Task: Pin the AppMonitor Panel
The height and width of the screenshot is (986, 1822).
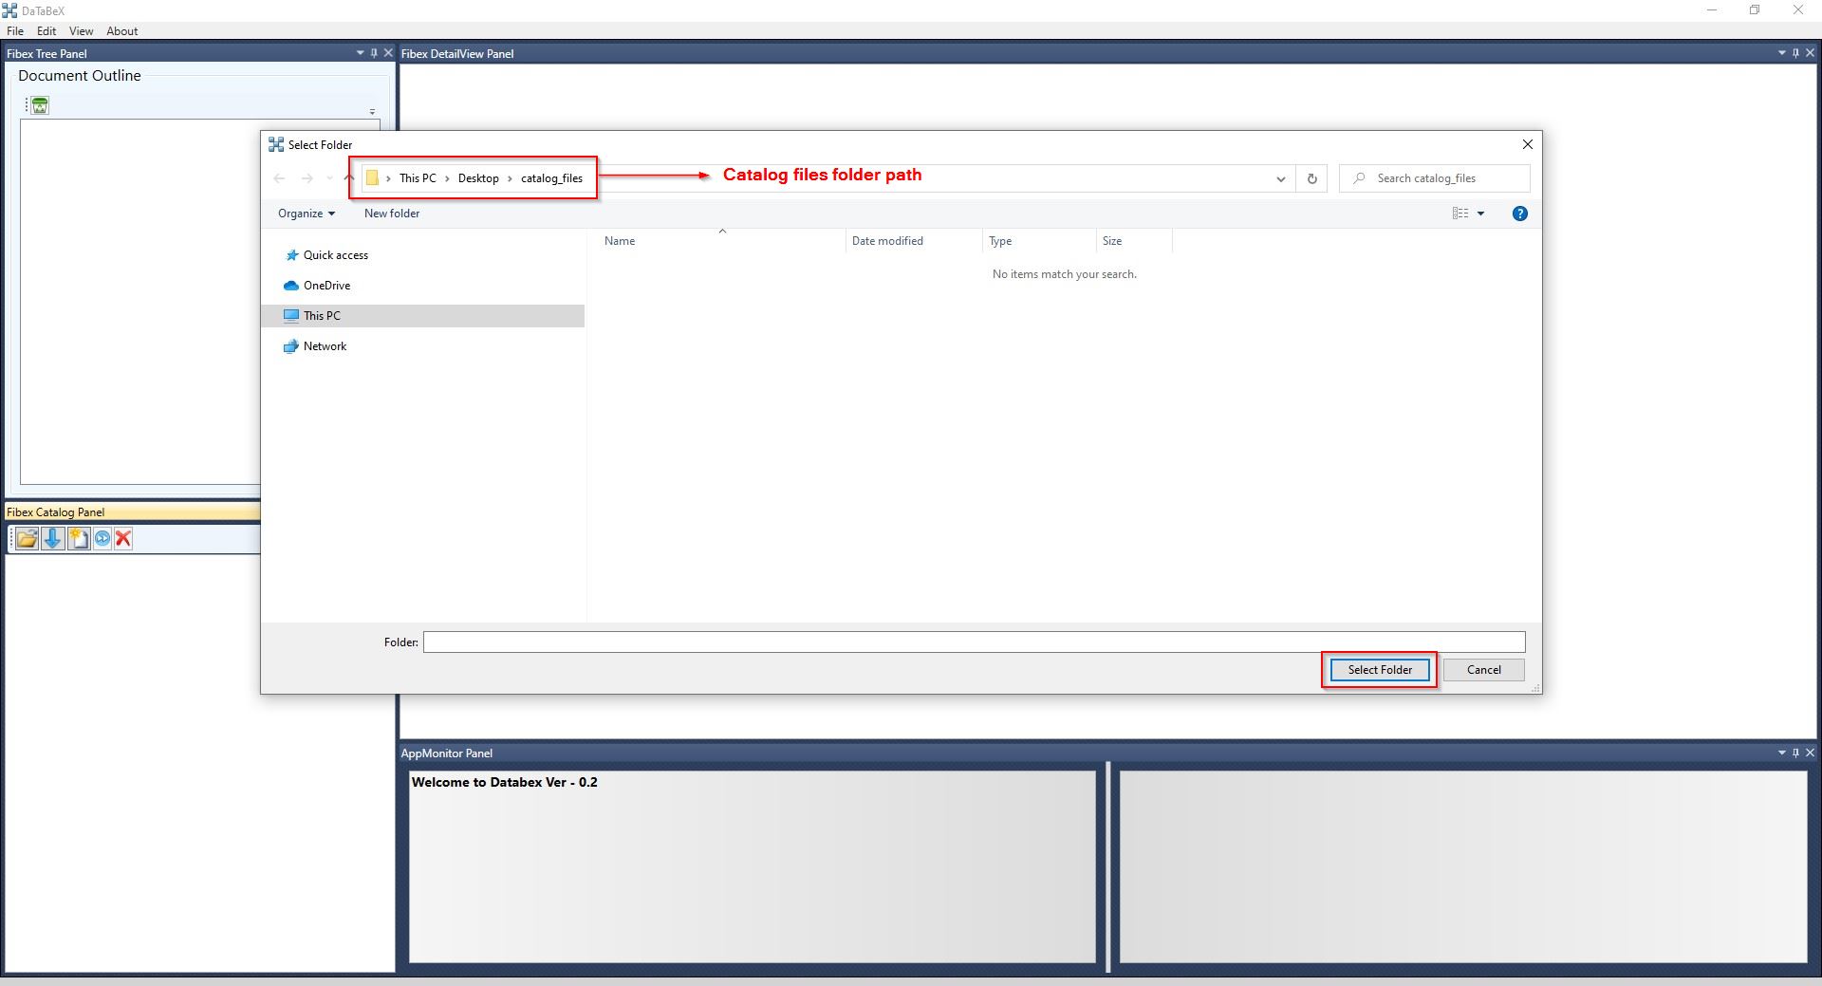Action: (1795, 753)
